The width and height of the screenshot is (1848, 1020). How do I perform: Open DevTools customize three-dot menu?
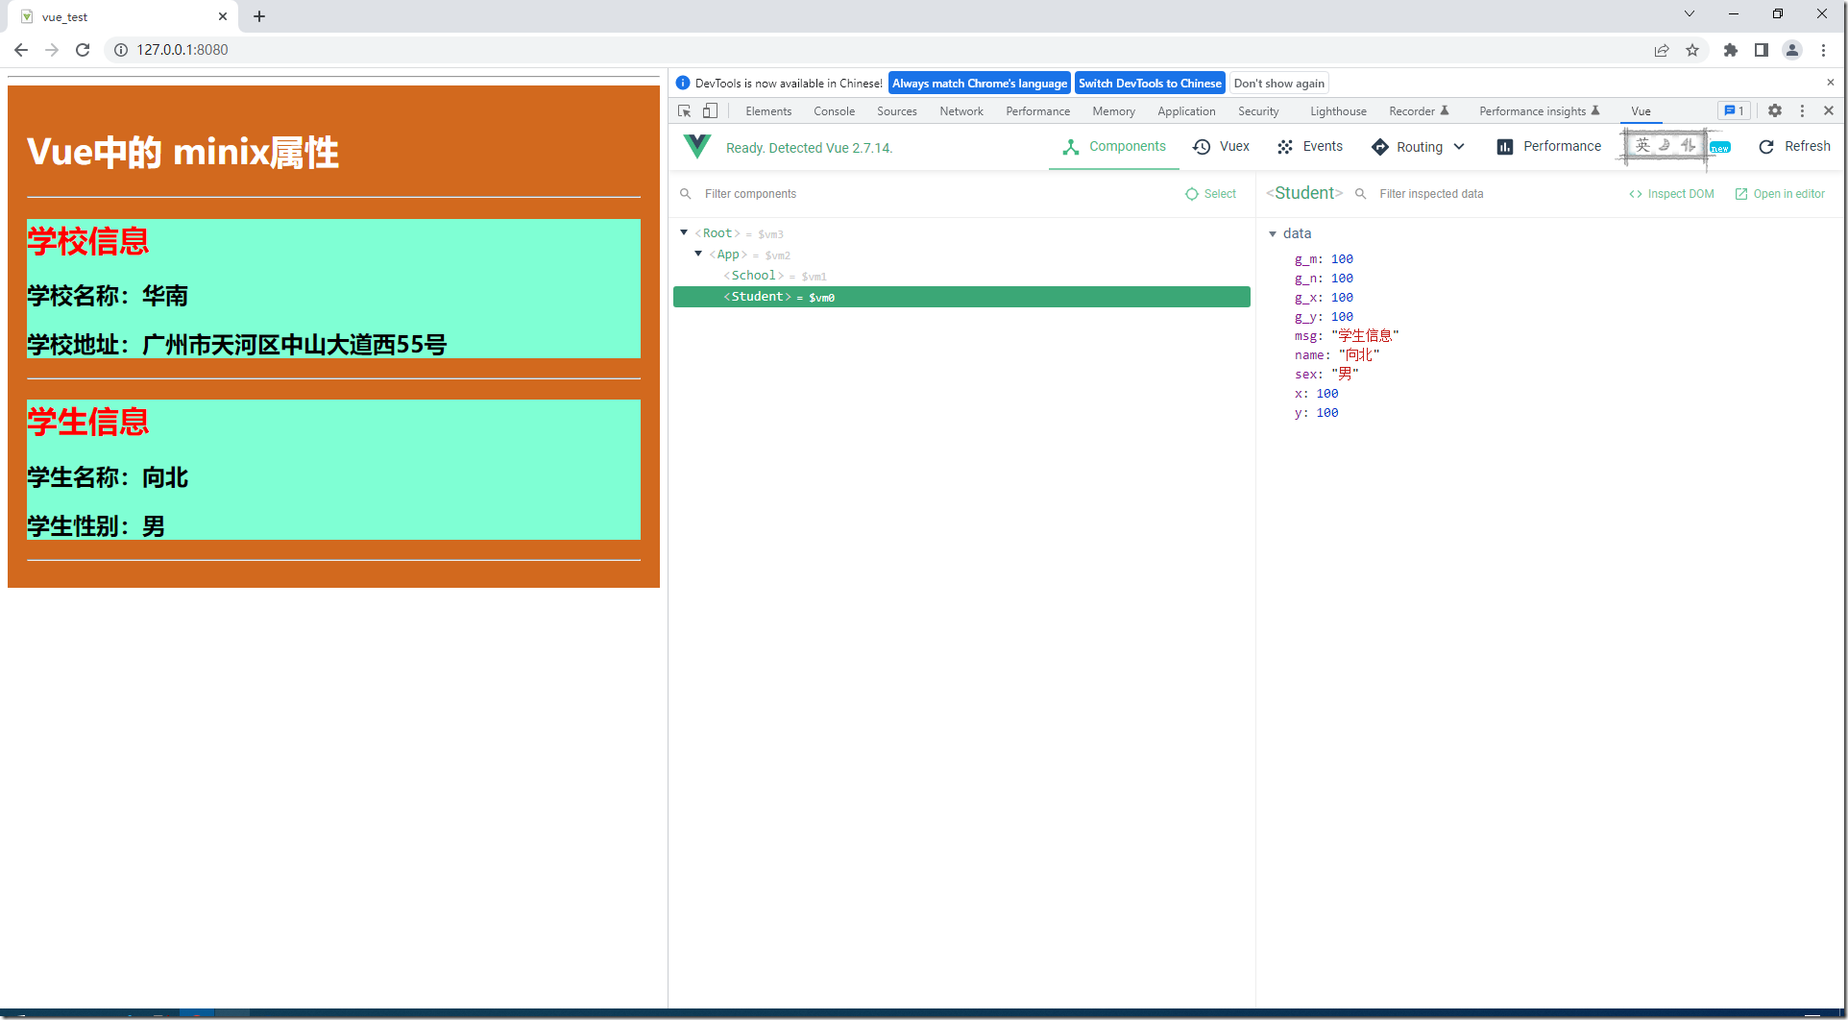click(x=1802, y=111)
